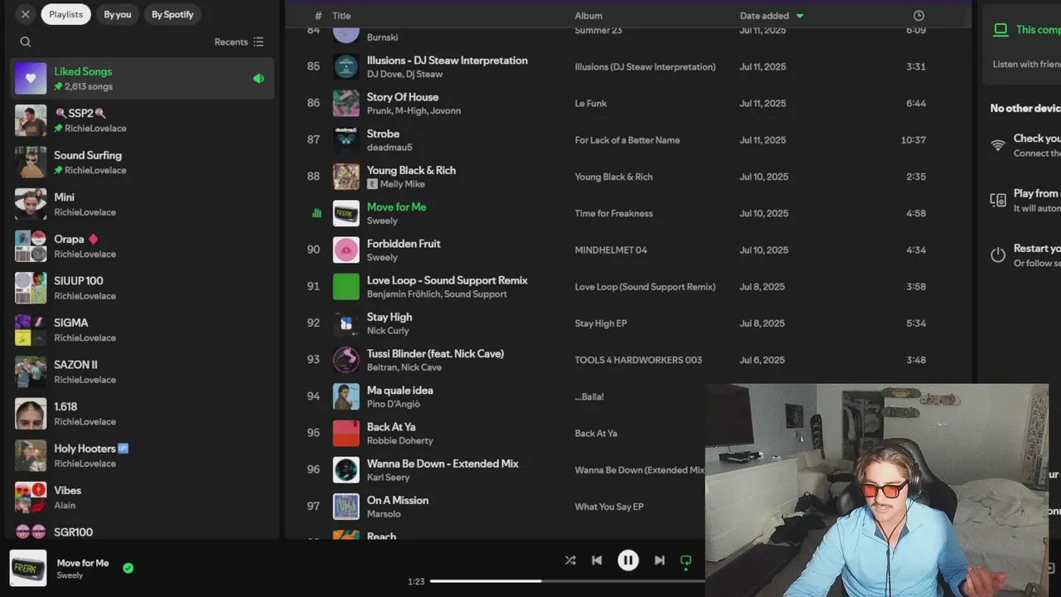
Task: Click the Melly Mike artist link
Action: tap(402, 184)
